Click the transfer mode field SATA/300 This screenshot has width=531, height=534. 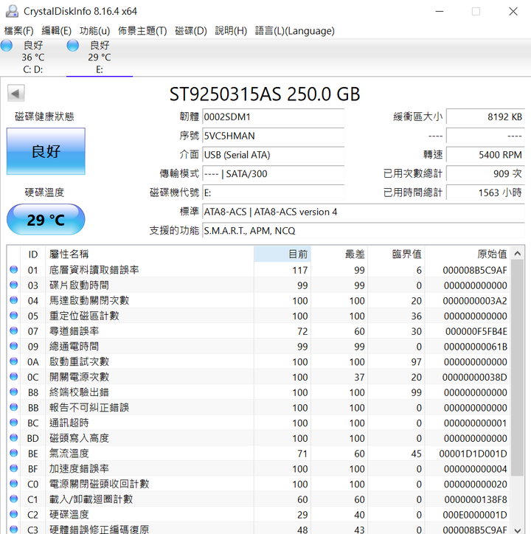[x=273, y=173]
